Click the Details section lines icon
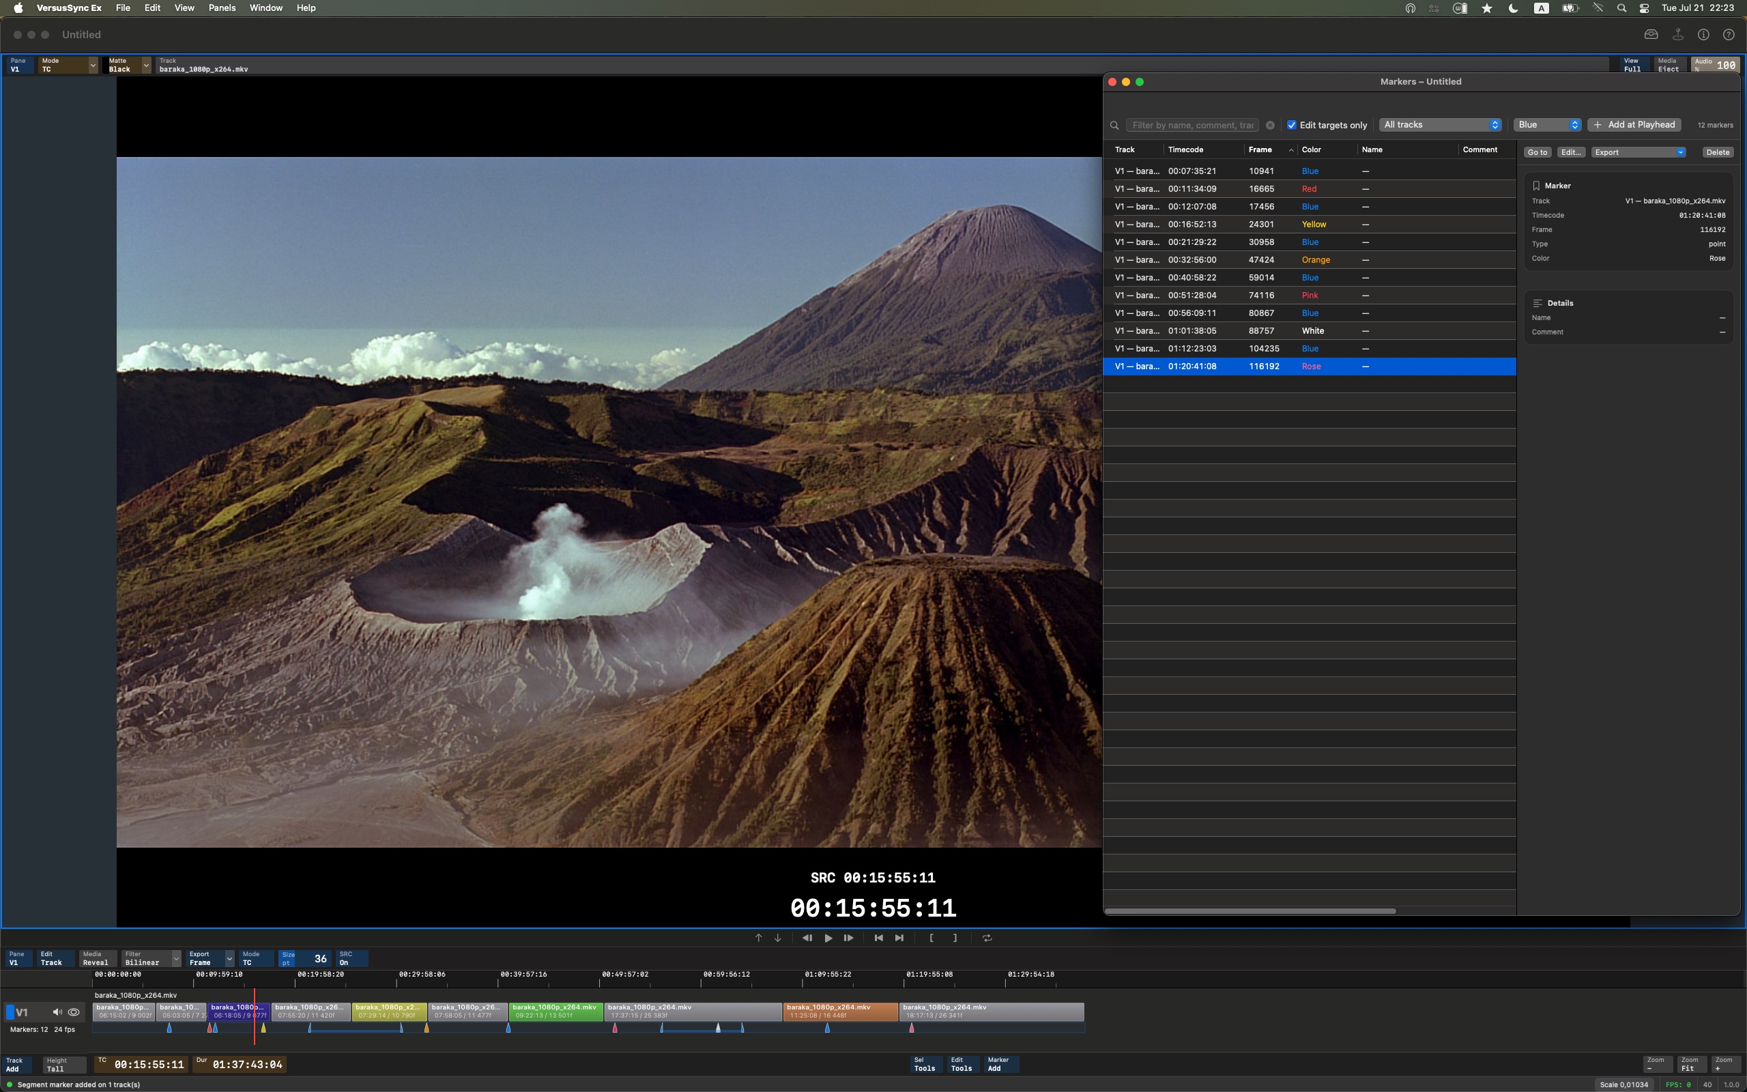 pos(1537,302)
